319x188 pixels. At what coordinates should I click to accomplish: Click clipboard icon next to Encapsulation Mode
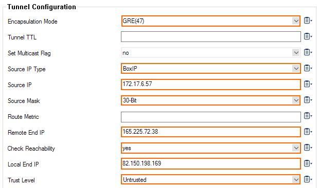coord(308,20)
